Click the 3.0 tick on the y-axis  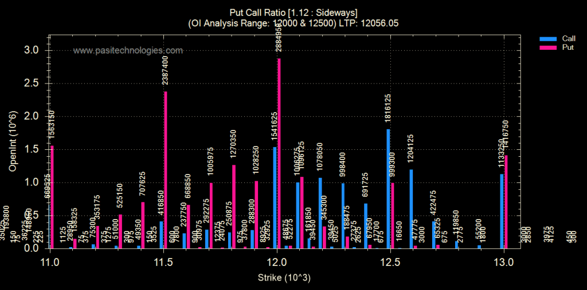[x=31, y=50]
